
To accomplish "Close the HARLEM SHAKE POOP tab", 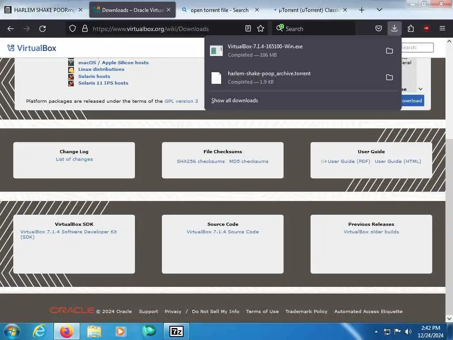I will point(81,10).
